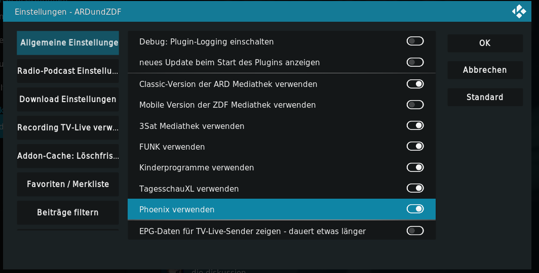Turn off 3Sat Mediathek verwenden

tap(415, 125)
